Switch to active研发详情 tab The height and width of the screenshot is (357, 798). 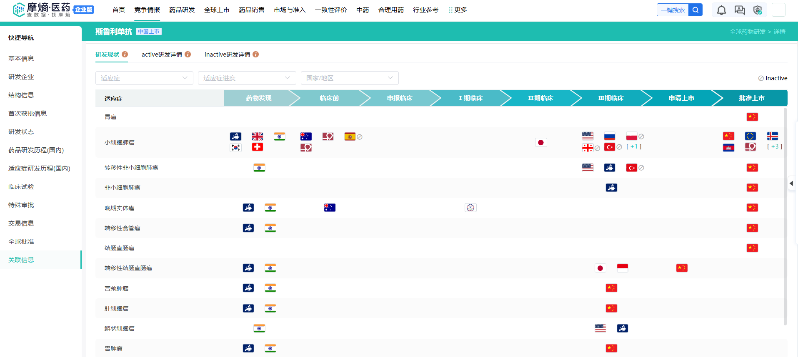(x=162, y=55)
